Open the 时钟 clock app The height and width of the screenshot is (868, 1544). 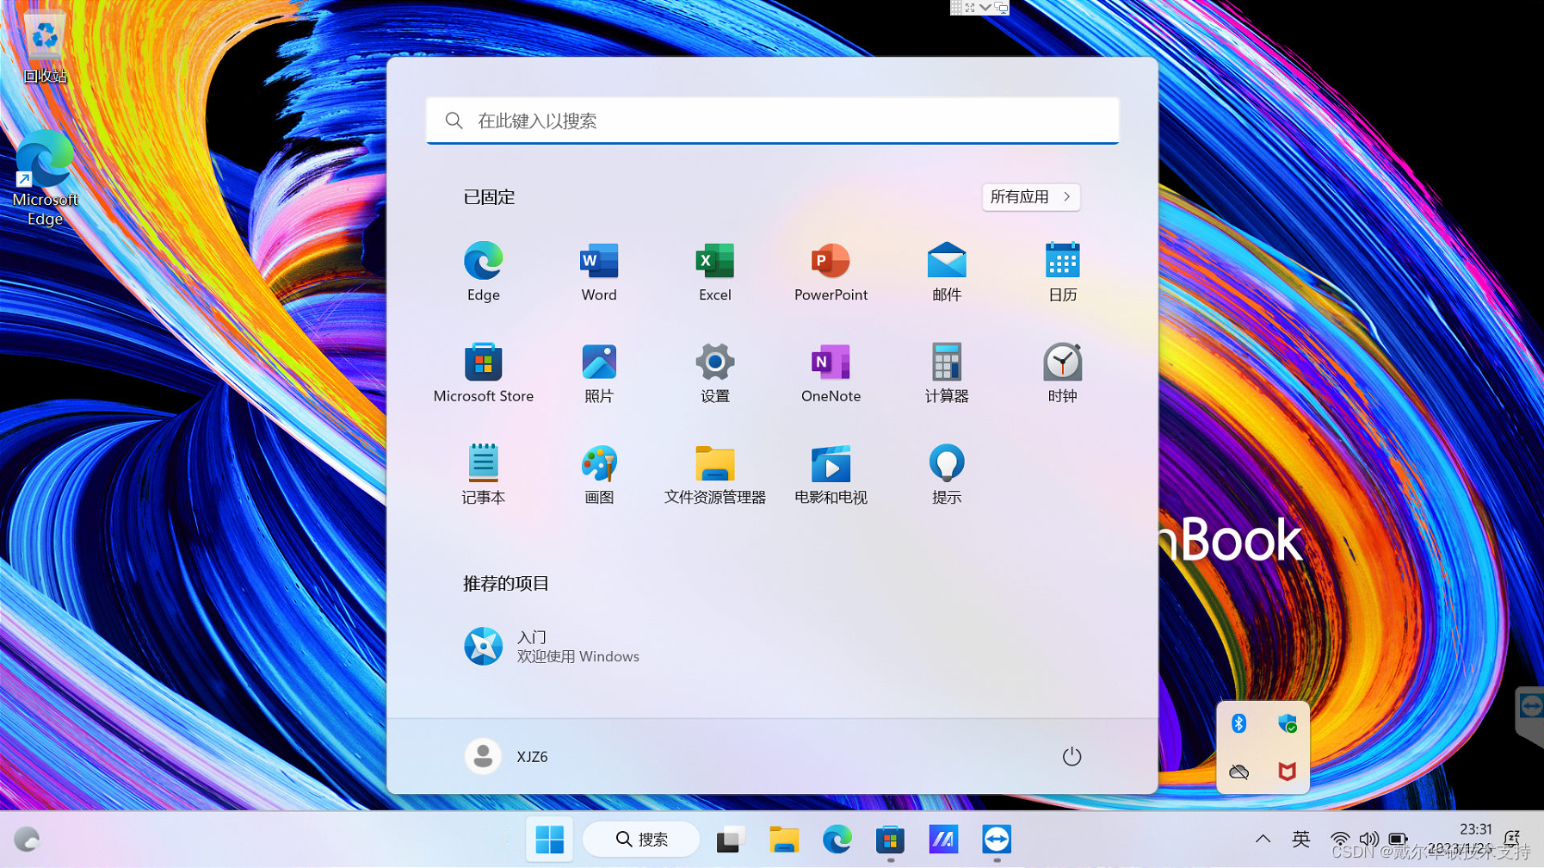coord(1062,373)
